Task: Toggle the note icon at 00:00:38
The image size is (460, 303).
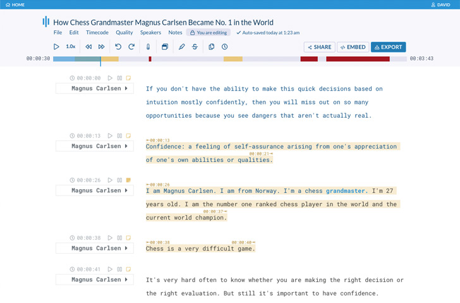Action: coord(128,238)
